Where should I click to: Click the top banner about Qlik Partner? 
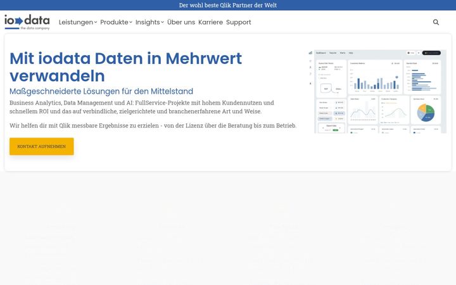[228, 5]
